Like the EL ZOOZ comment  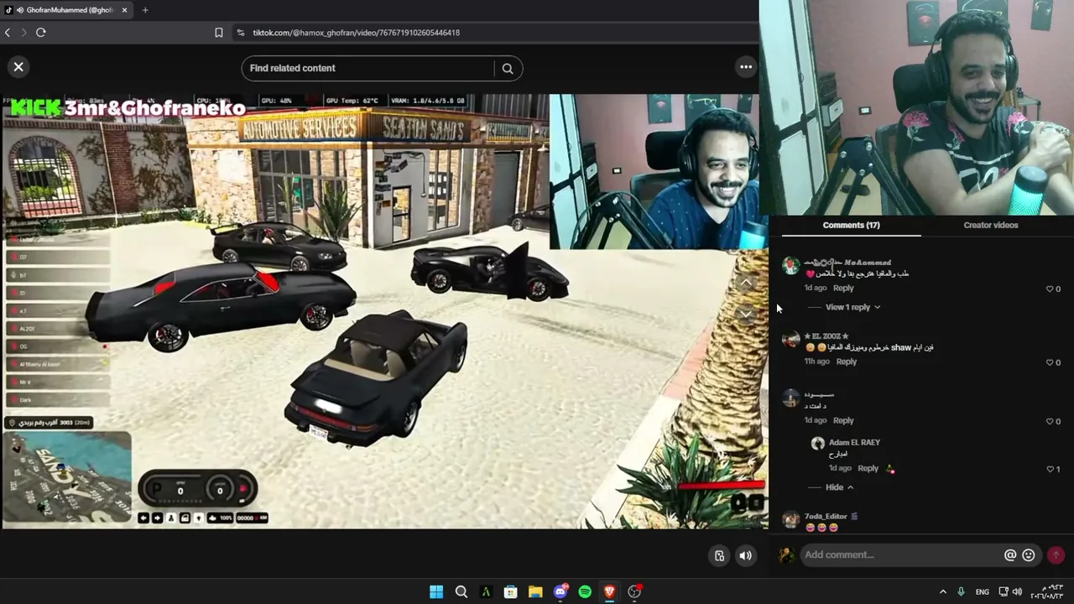pos(1050,362)
